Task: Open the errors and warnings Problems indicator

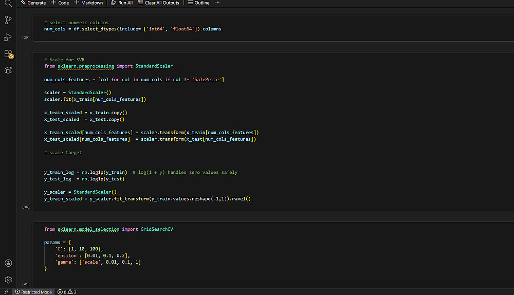Action: tap(67, 291)
